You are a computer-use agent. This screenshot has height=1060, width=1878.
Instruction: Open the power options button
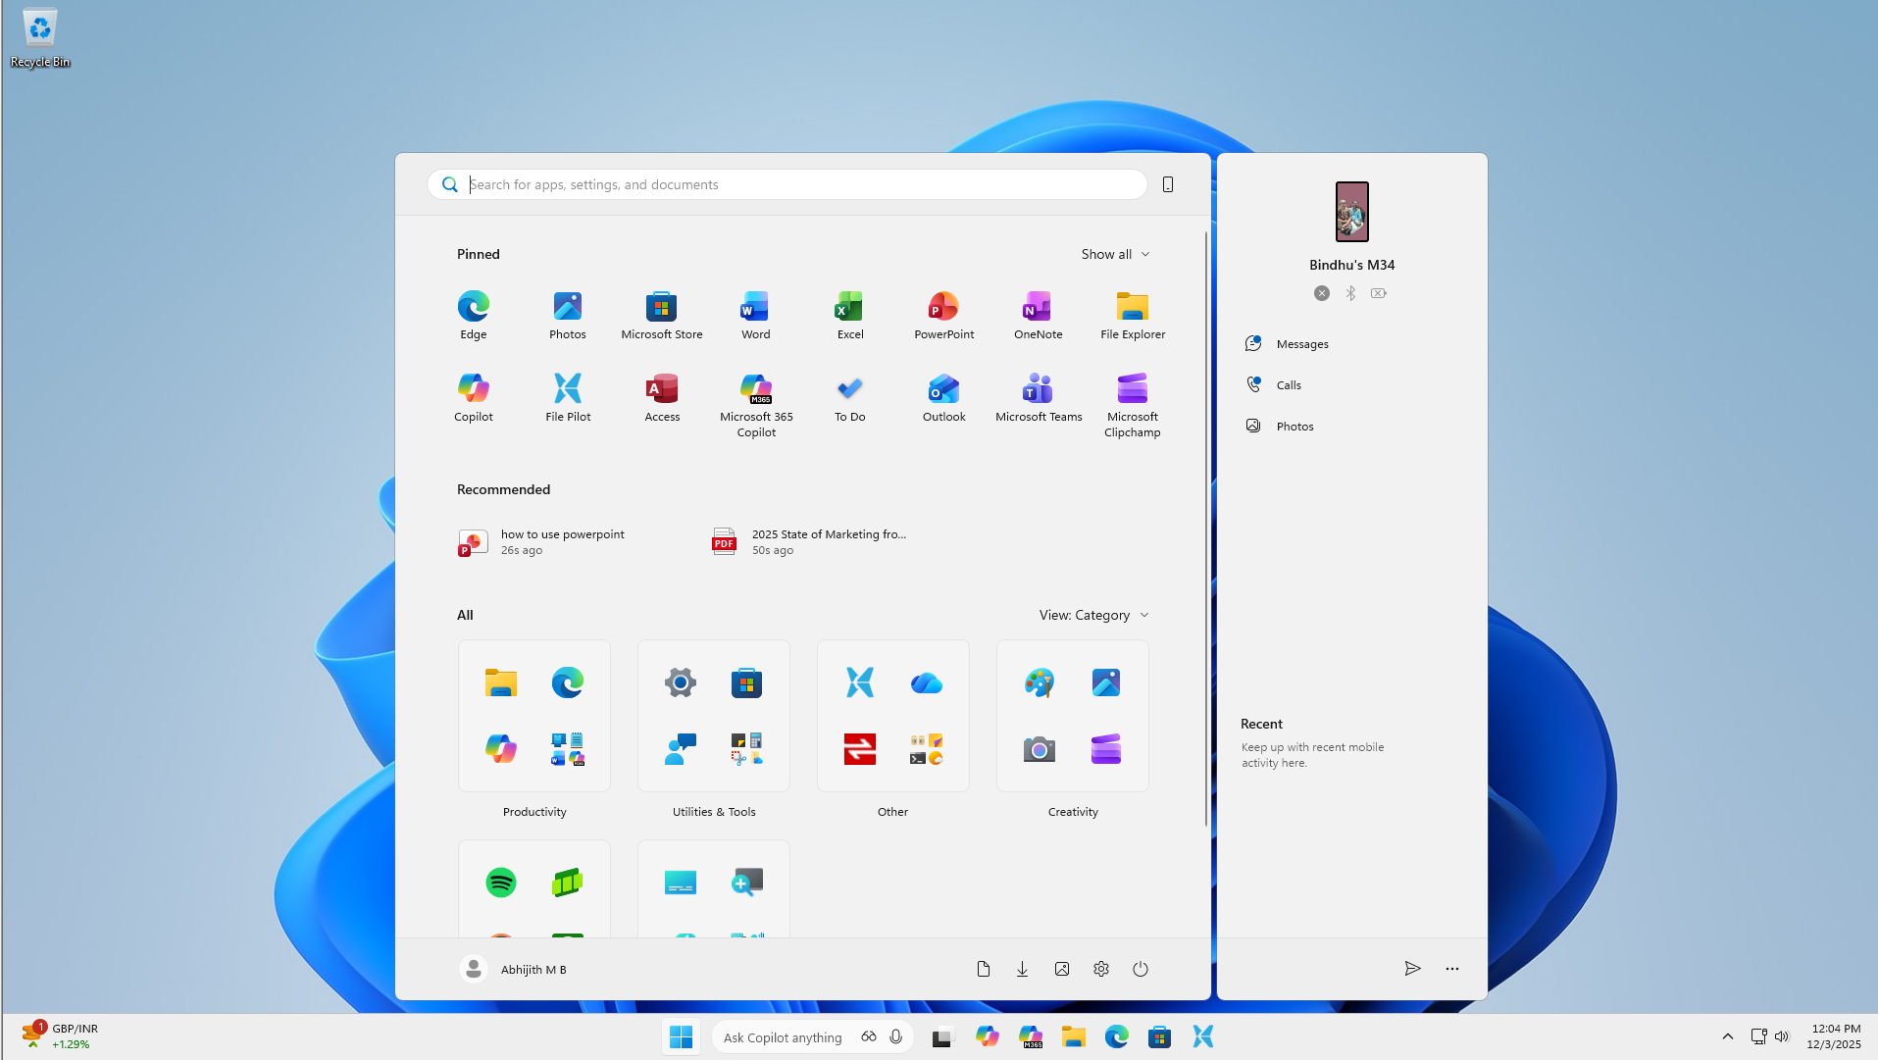(x=1140, y=969)
